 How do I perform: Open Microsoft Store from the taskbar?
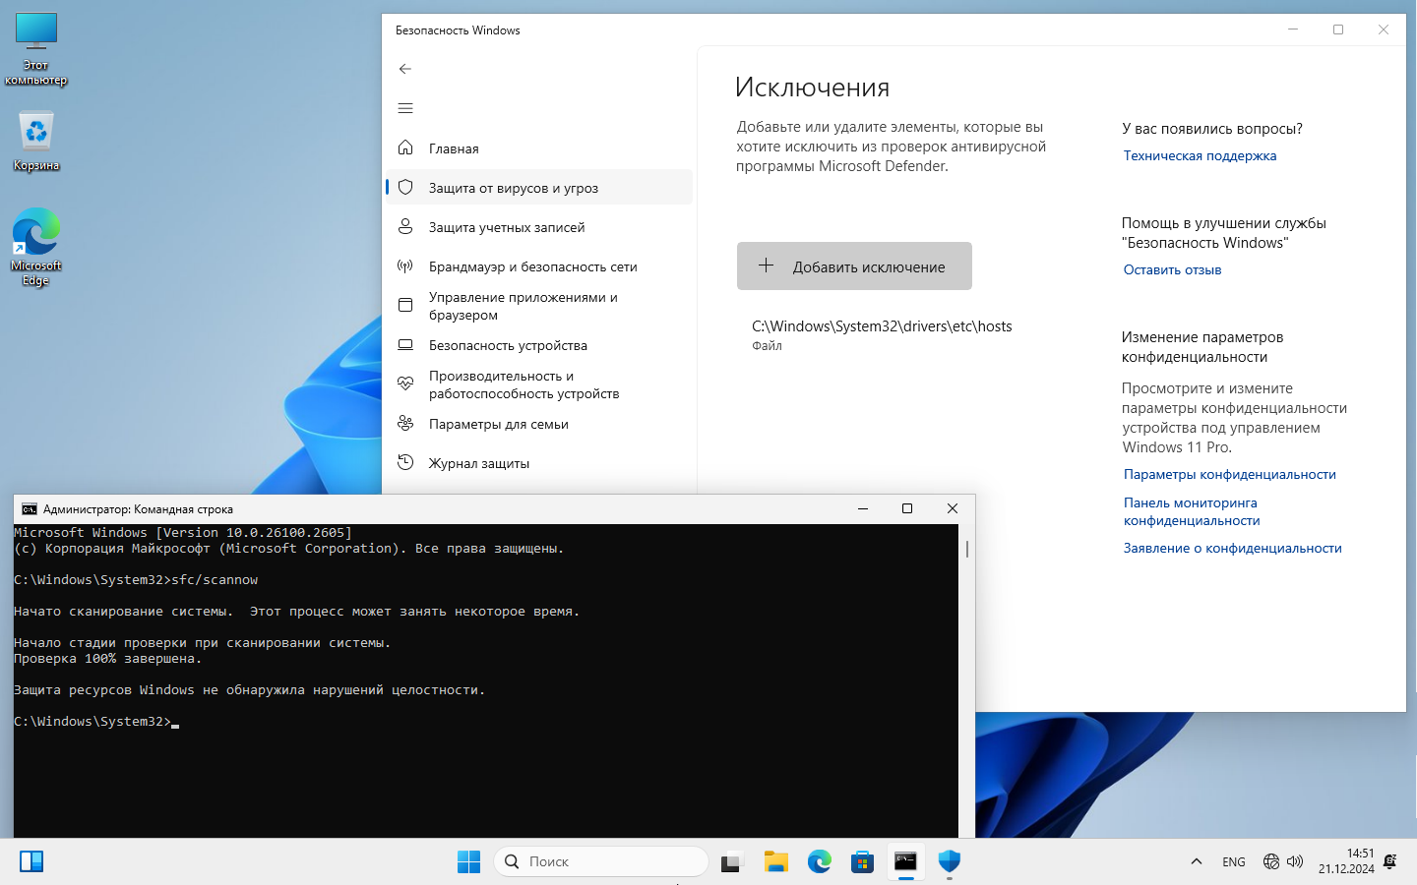[x=863, y=861]
